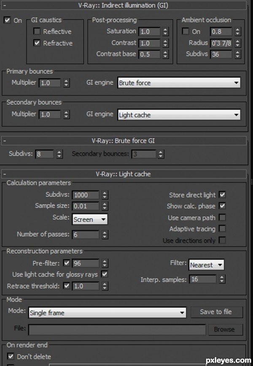253x366 pixels.
Task: Enable Reflective GI caustics
Action: tap(37, 31)
